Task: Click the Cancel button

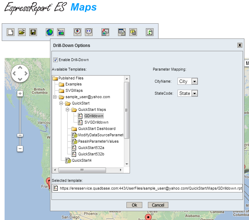Action: [158, 205]
